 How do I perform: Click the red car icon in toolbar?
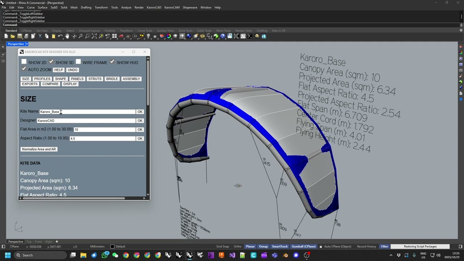[121, 36]
